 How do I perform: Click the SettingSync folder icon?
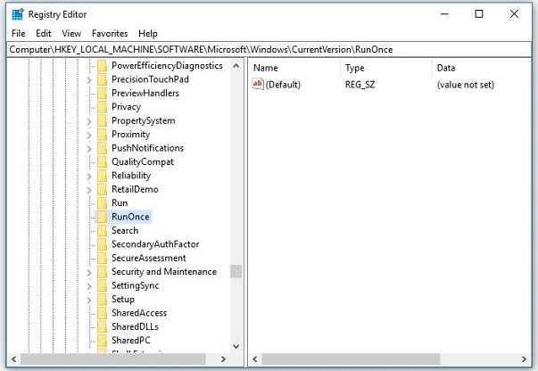pyautogui.click(x=102, y=284)
